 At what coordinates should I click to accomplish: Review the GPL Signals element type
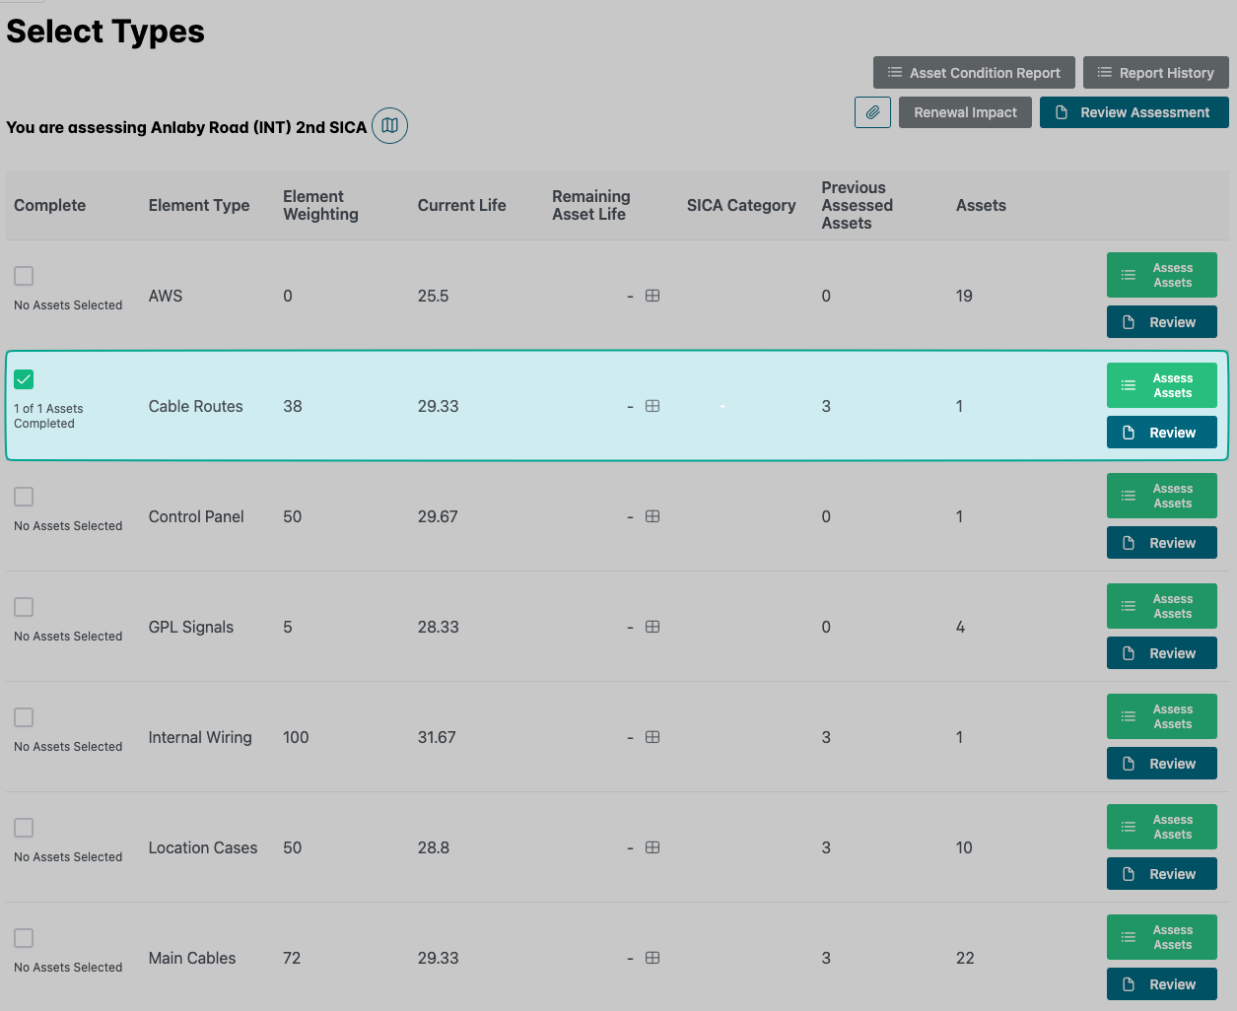[1161, 653]
